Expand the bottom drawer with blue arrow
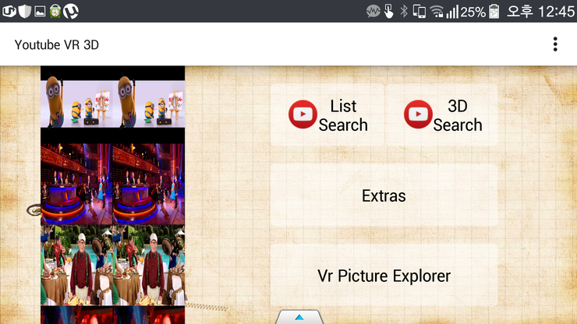 299,317
